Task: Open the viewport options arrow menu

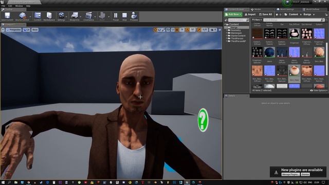Action: tap(3, 30)
